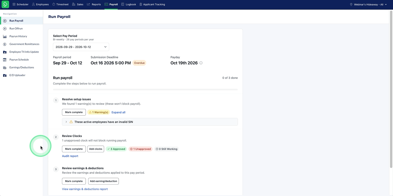Click the Payday info icon
The height and width of the screenshot is (196, 393).
201,63
